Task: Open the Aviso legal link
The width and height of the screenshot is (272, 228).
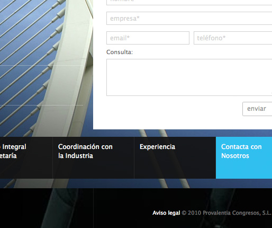Action: pos(166,213)
